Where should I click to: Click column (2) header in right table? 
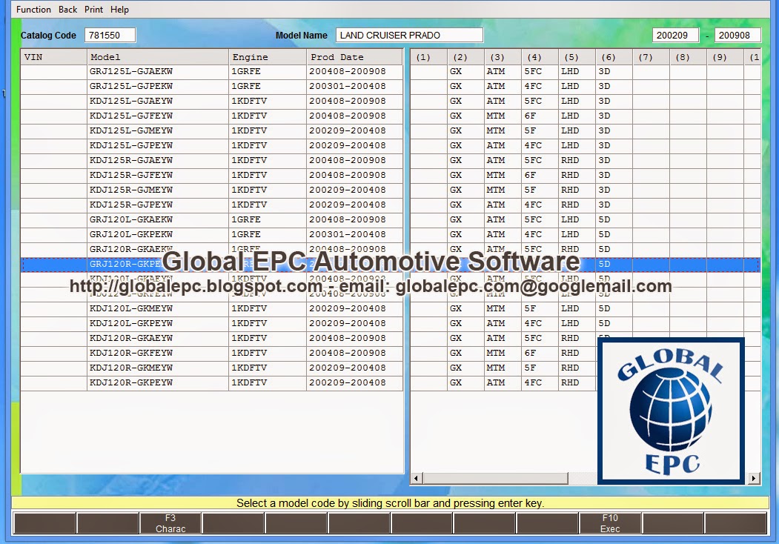pyautogui.click(x=465, y=56)
